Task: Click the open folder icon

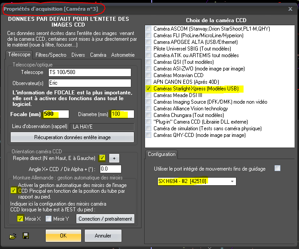Action: point(12,236)
